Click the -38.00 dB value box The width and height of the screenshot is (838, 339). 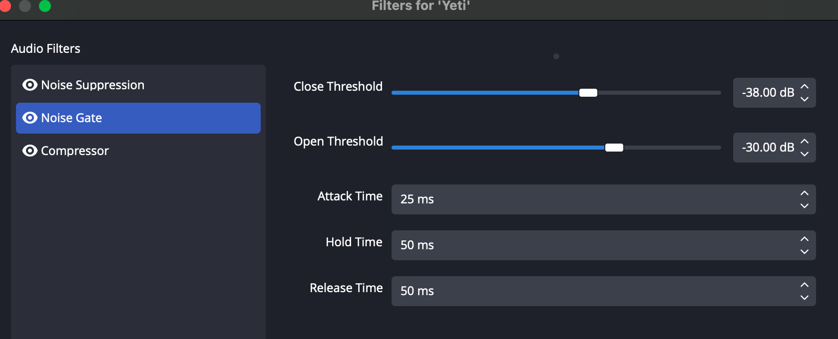[x=767, y=93]
